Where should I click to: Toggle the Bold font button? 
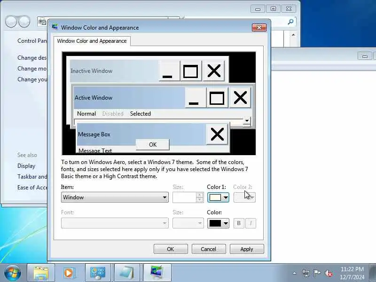coord(239,223)
